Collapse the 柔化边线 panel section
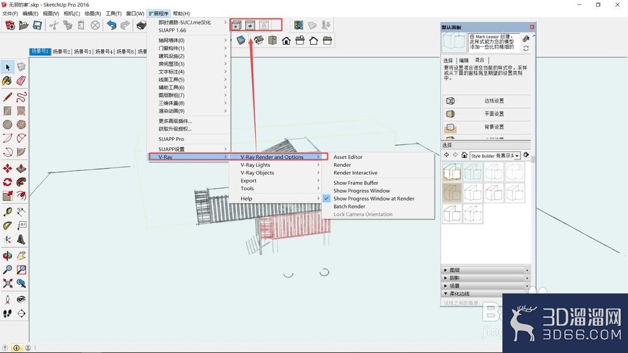The image size is (628, 353). [x=487, y=293]
